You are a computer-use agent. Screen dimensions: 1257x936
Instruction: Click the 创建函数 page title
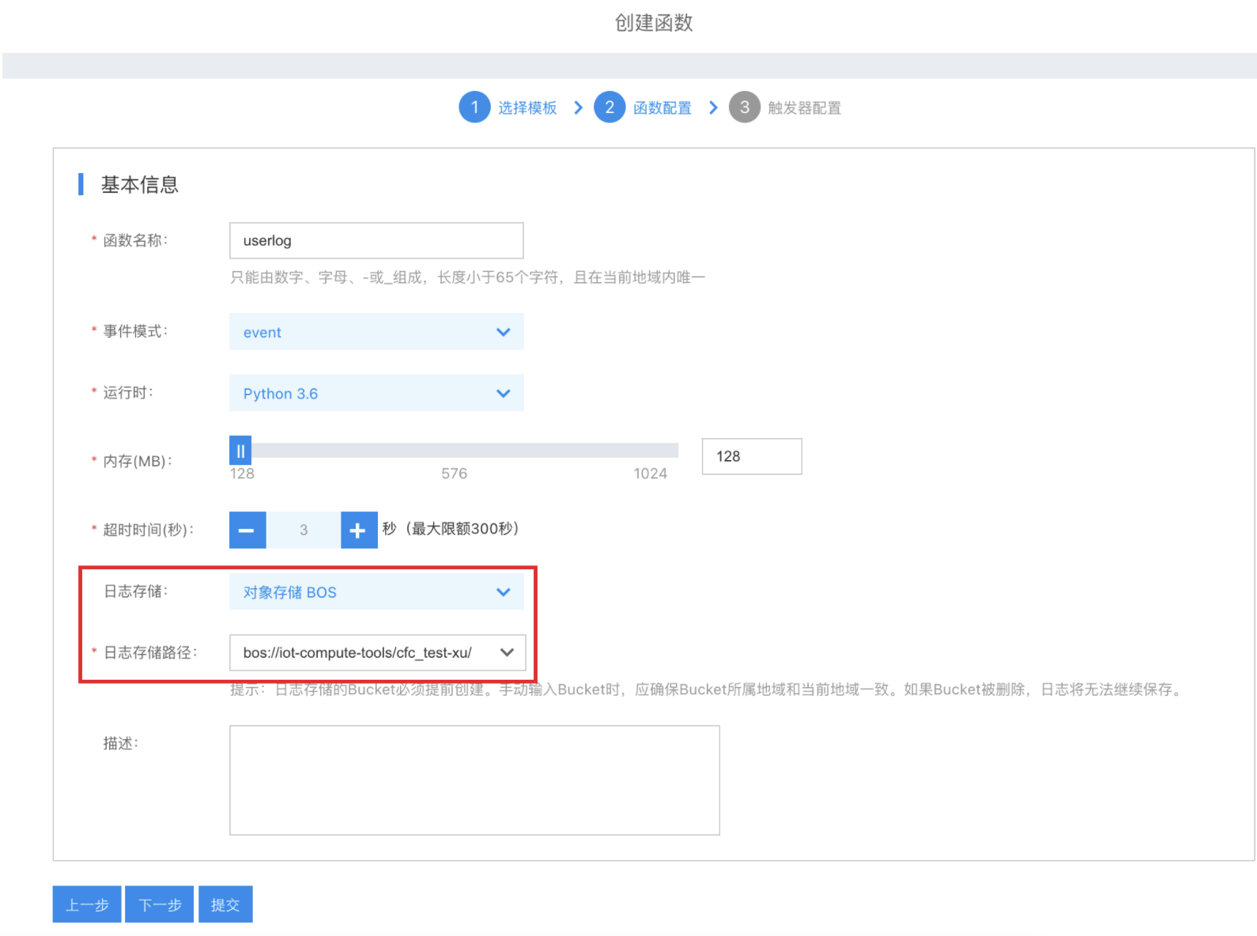point(654,23)
